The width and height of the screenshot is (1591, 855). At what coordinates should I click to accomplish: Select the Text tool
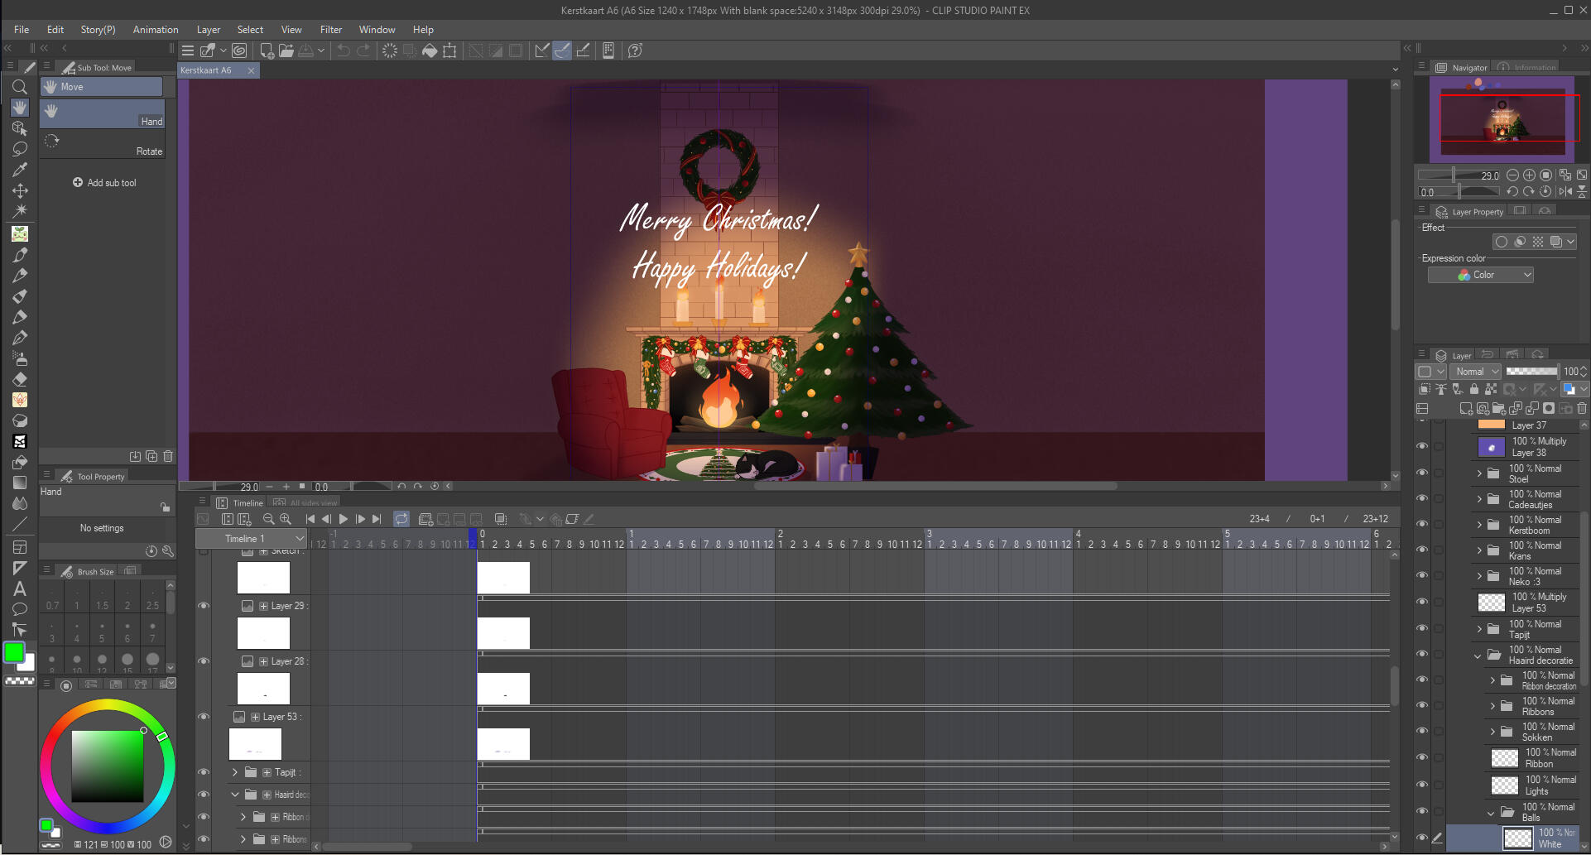20,588
